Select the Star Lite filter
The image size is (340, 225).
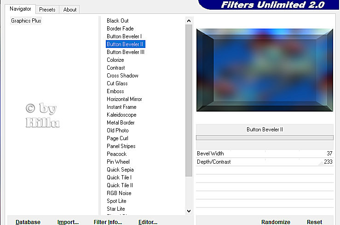116,208
